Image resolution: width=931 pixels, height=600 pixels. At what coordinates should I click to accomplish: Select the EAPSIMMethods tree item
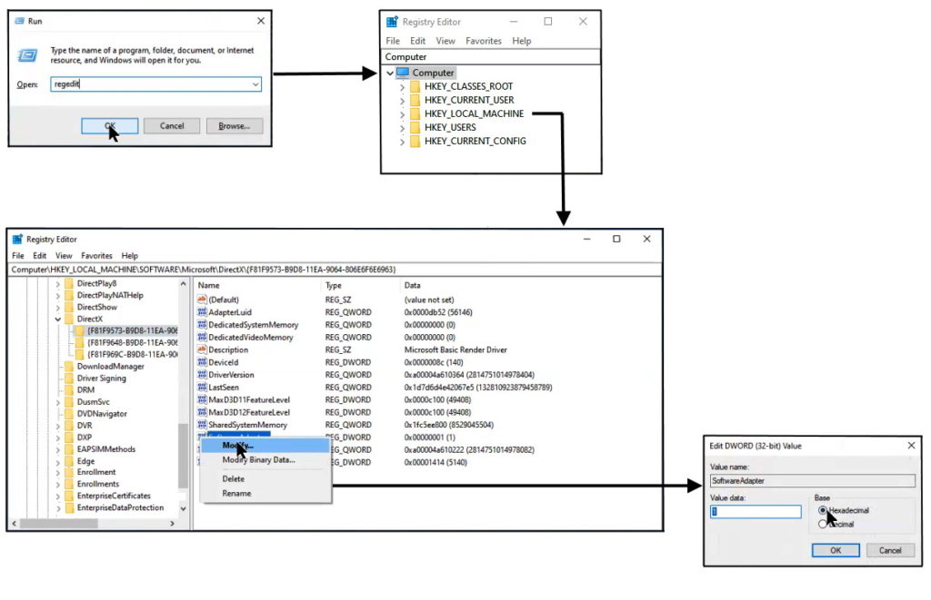point(105,449)
